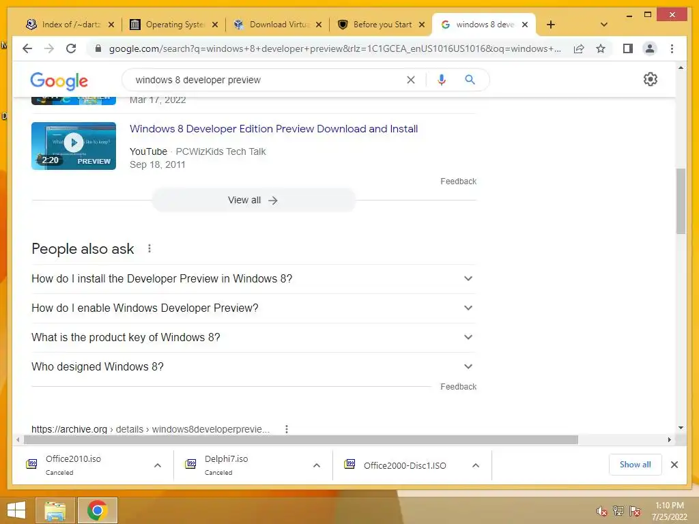Viewport: 699px width, 524px height.
Task: Open Windows 8 Developer Edition Preview video link
Action: (x=274, y=129)
